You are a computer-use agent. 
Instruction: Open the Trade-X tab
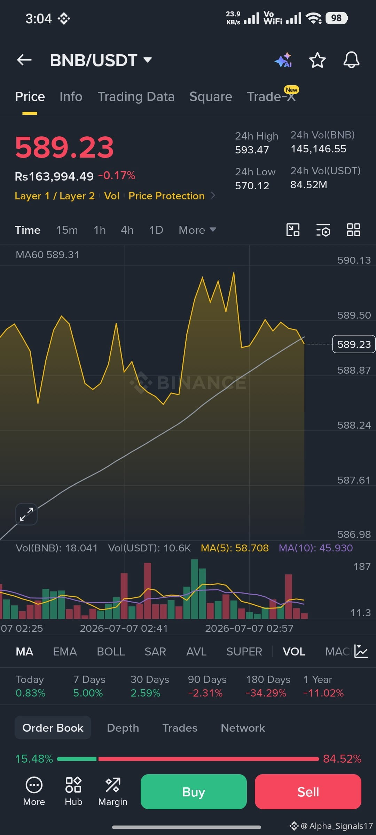[x=271, y=97]
